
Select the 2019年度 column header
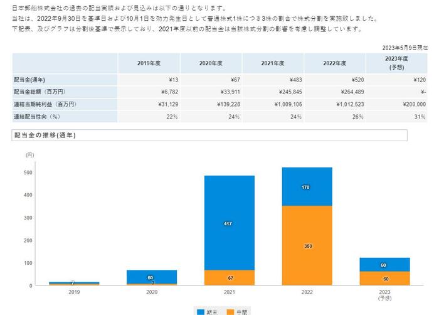coord(149,63)
